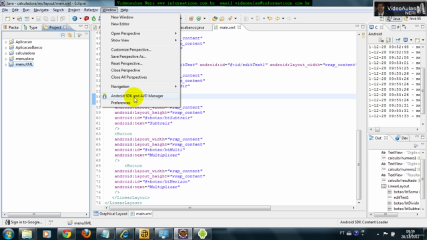Open the File menu
The width and height of the screenshot is (427, 240).
pos(5,10)
